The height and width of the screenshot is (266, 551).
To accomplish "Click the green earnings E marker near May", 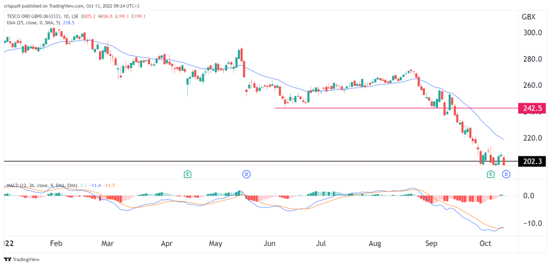I will [188, 174].
